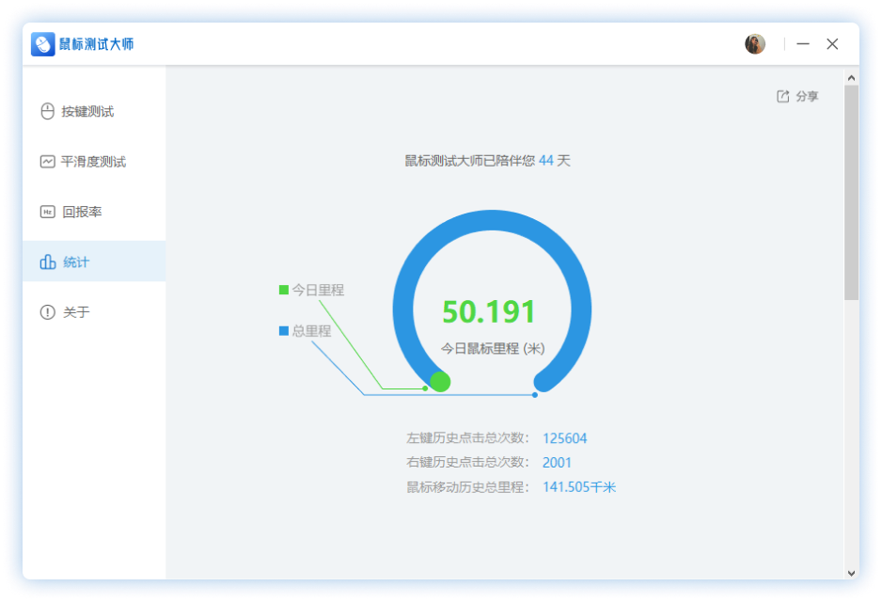The width and height of the screenshot is (882, 602).
Task: Click the 44 days number
Action: click(546, 161)
